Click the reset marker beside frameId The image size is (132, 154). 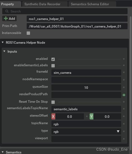124,72
